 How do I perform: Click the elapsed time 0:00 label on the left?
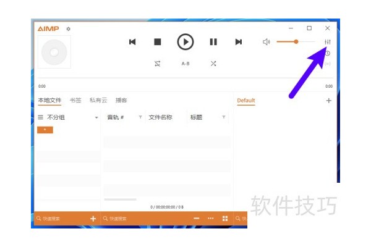pyautogui.click(x=42, y=86)
